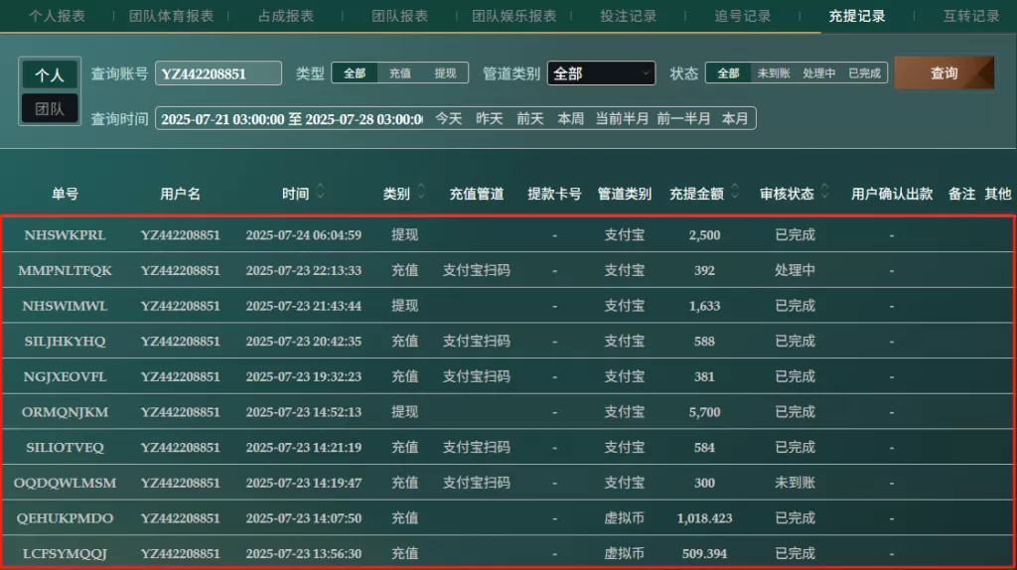Image resolution: width=1017 pixels, height=570 pixels.
Task: Select order number NHSWKPRL
Action: (65, 235)
